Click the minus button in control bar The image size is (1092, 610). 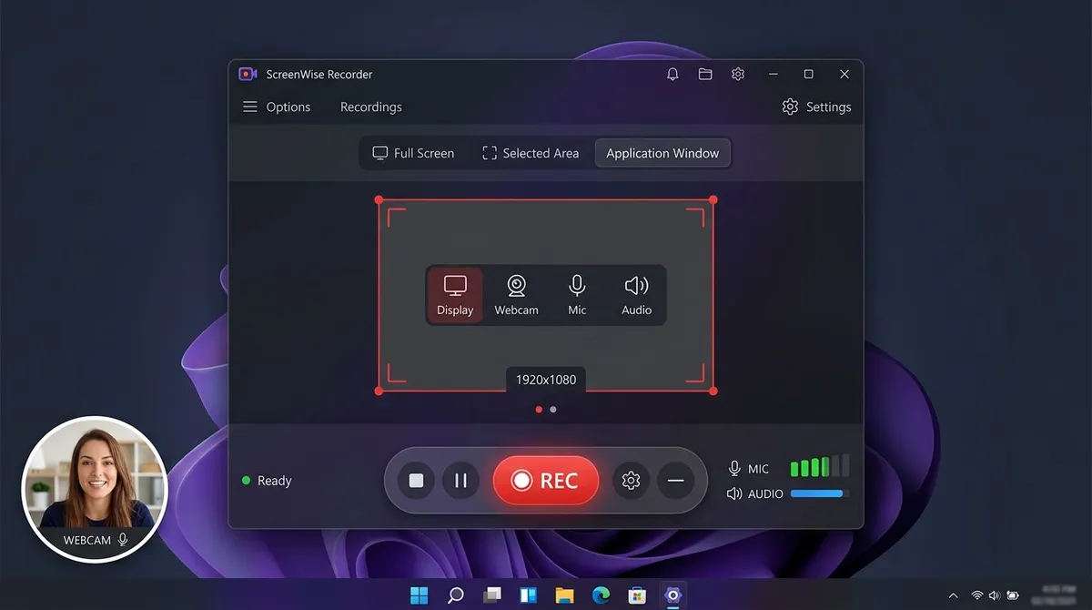[675, 481]
